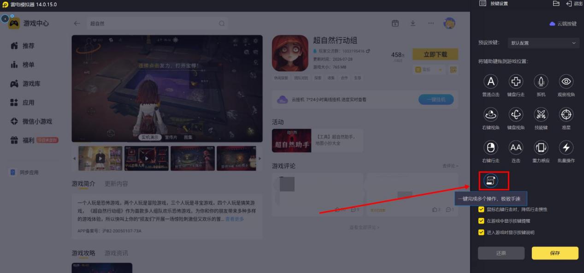Select the 连击 AA combo icon
The width and height of the screenshot is (584, 273).
[515, 148]
